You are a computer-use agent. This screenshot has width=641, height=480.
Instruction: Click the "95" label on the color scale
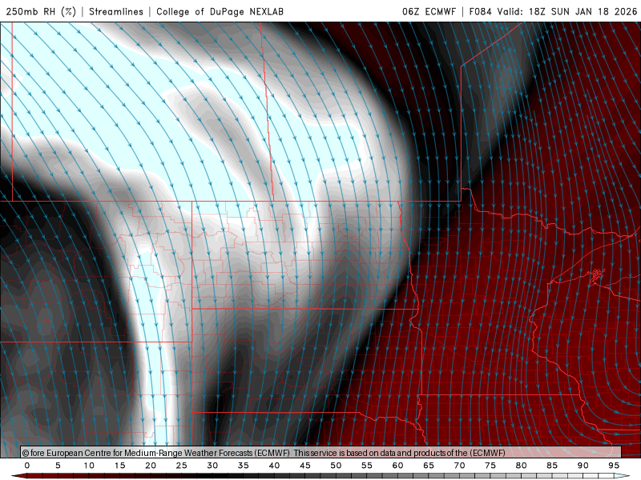coord(614,466)
